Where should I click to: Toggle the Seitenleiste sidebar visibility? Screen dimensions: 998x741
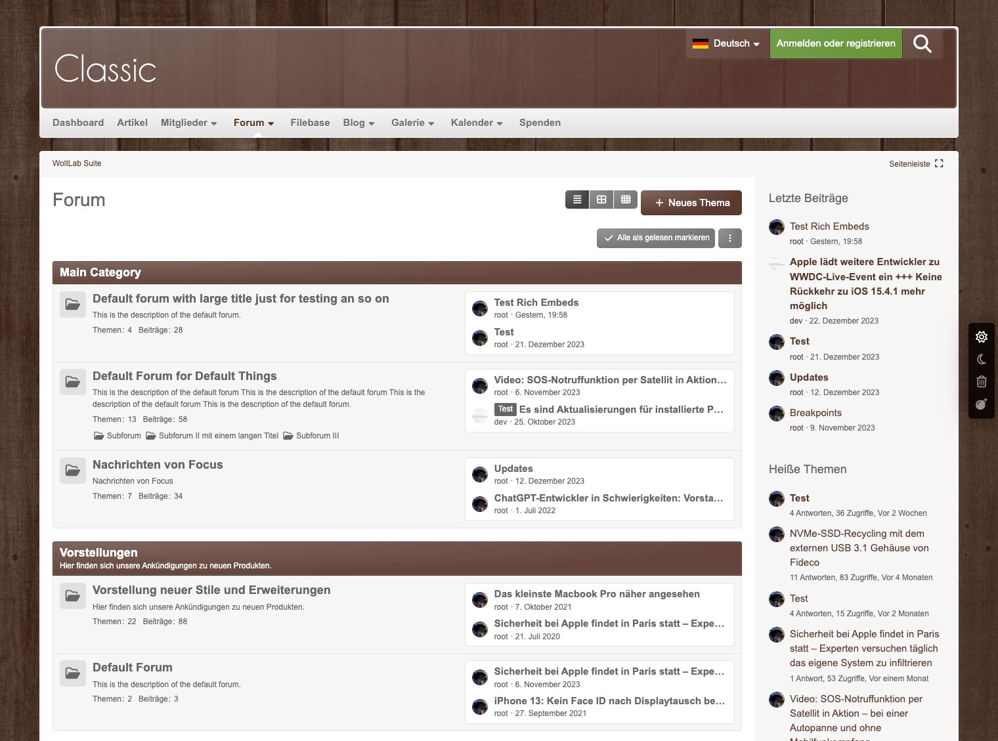tap(916, 163)
